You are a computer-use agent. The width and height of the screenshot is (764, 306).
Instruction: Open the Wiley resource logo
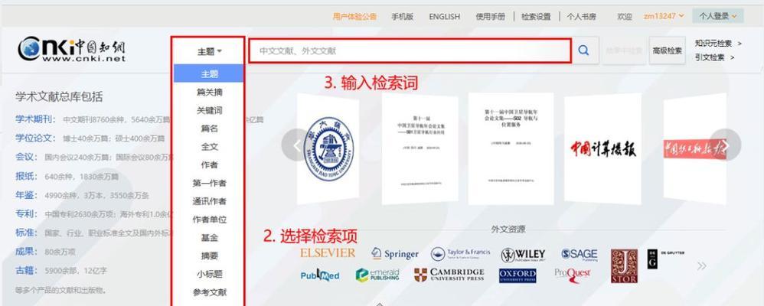[523, 254]
